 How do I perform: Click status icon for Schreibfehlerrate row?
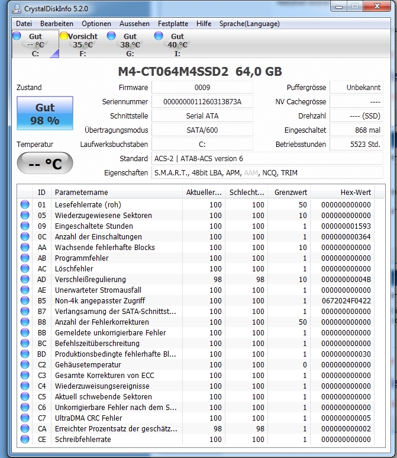[25, 439]
